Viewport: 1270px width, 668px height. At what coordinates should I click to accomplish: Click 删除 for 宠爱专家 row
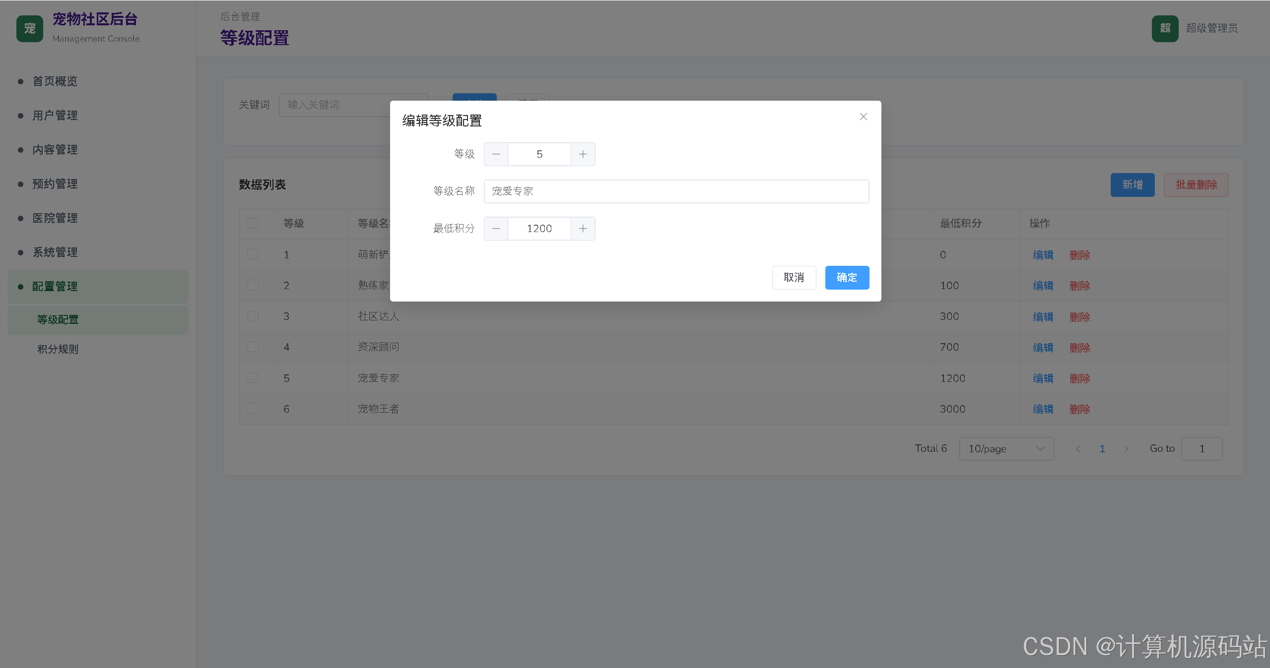1079,378
